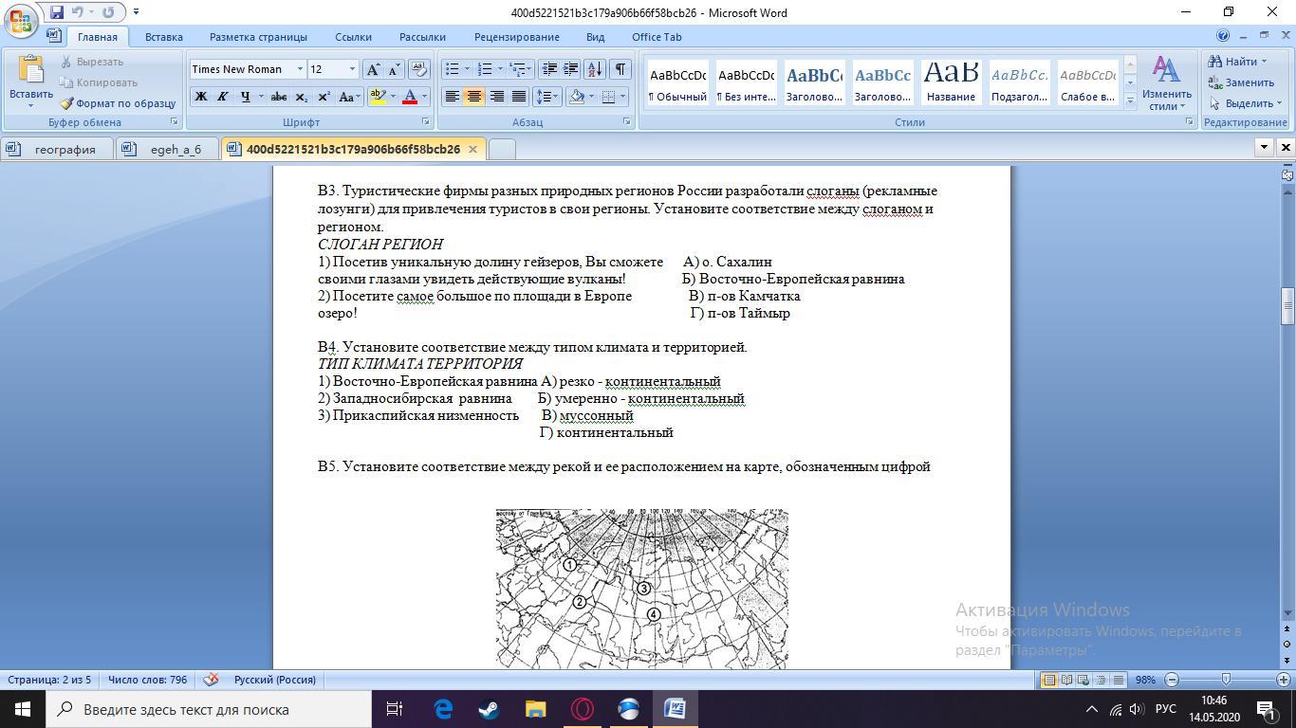Click the sort A-Z icon
1296x728 pixels.
[x=594, y=69]
